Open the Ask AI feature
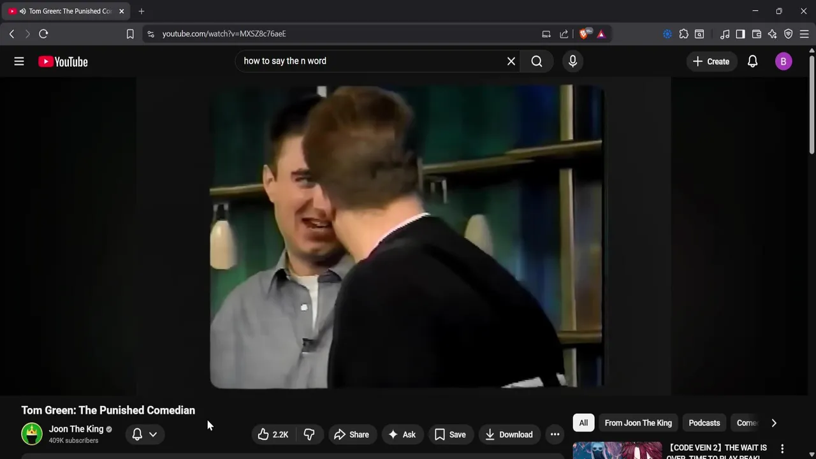Screen dimensions: 816x459 402,434
